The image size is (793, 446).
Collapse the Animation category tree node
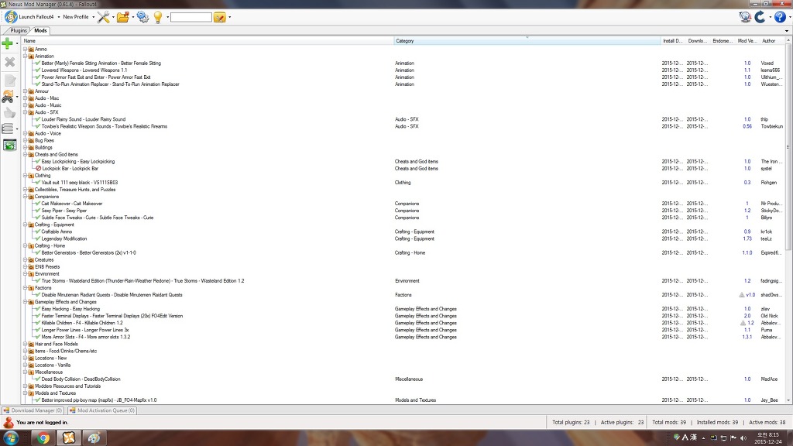25,57
